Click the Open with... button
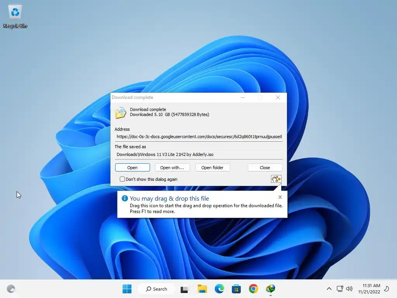The image size is (397, 298). tap(172, 168)
